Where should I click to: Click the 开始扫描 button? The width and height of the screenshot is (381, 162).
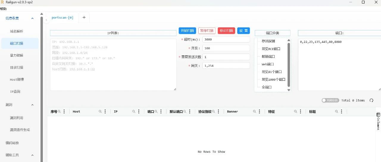188,31
